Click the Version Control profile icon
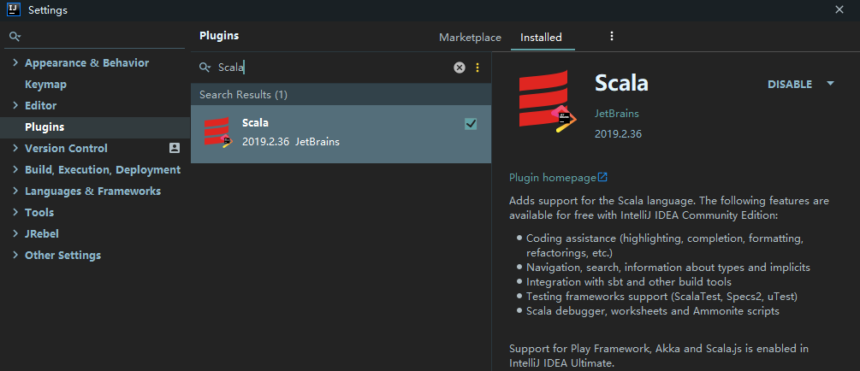 [x=175, y=148]
